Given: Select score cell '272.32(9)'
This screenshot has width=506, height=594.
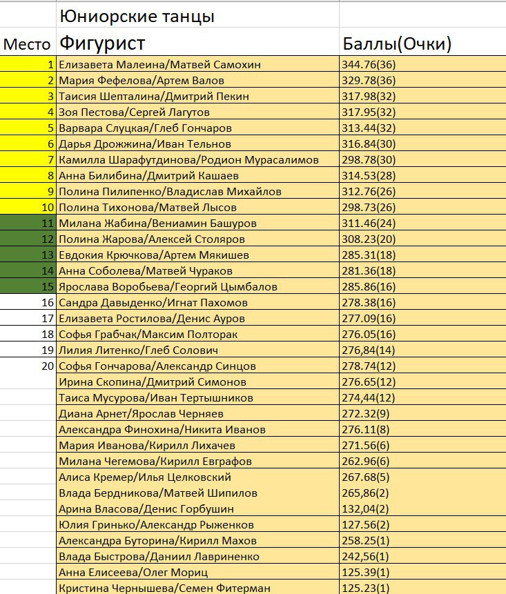Looking at the screenshot, I should tap(422, 414).
